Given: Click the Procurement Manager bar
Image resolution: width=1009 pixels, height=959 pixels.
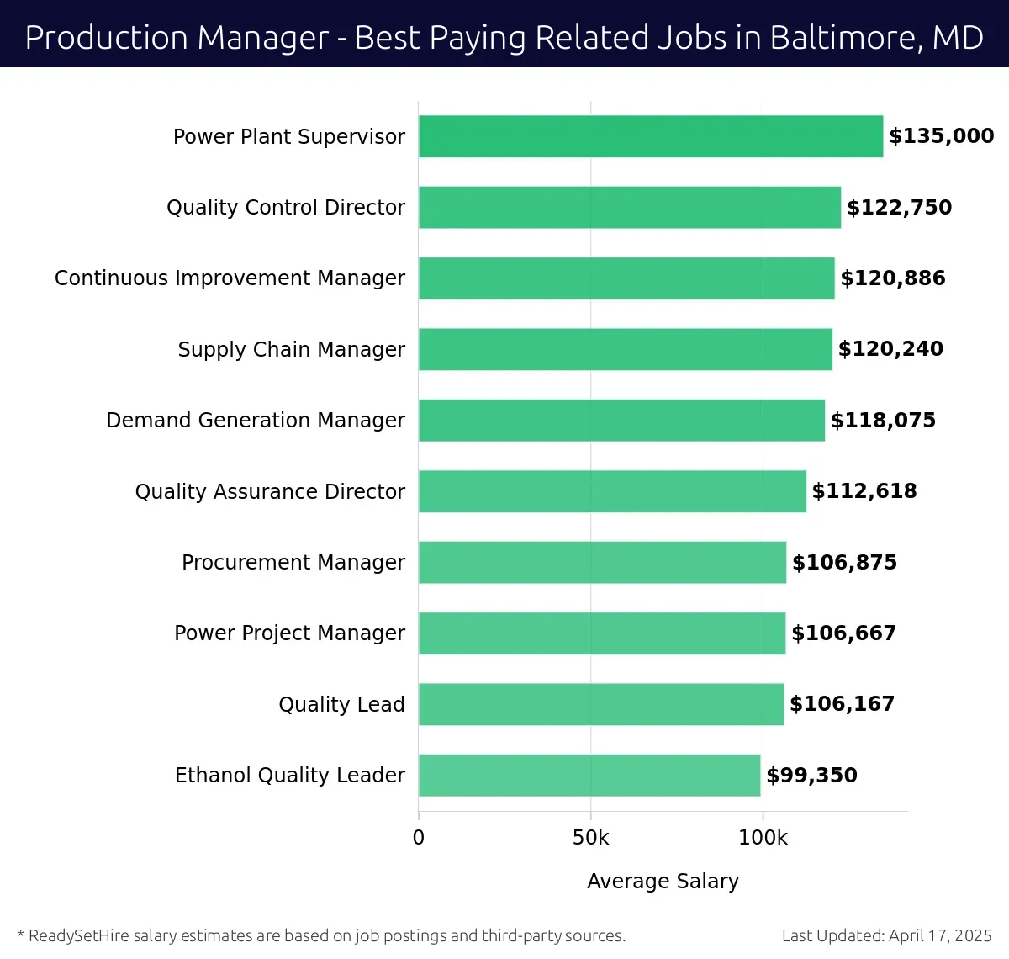Looking at the screenshot, I should (603, 562).
